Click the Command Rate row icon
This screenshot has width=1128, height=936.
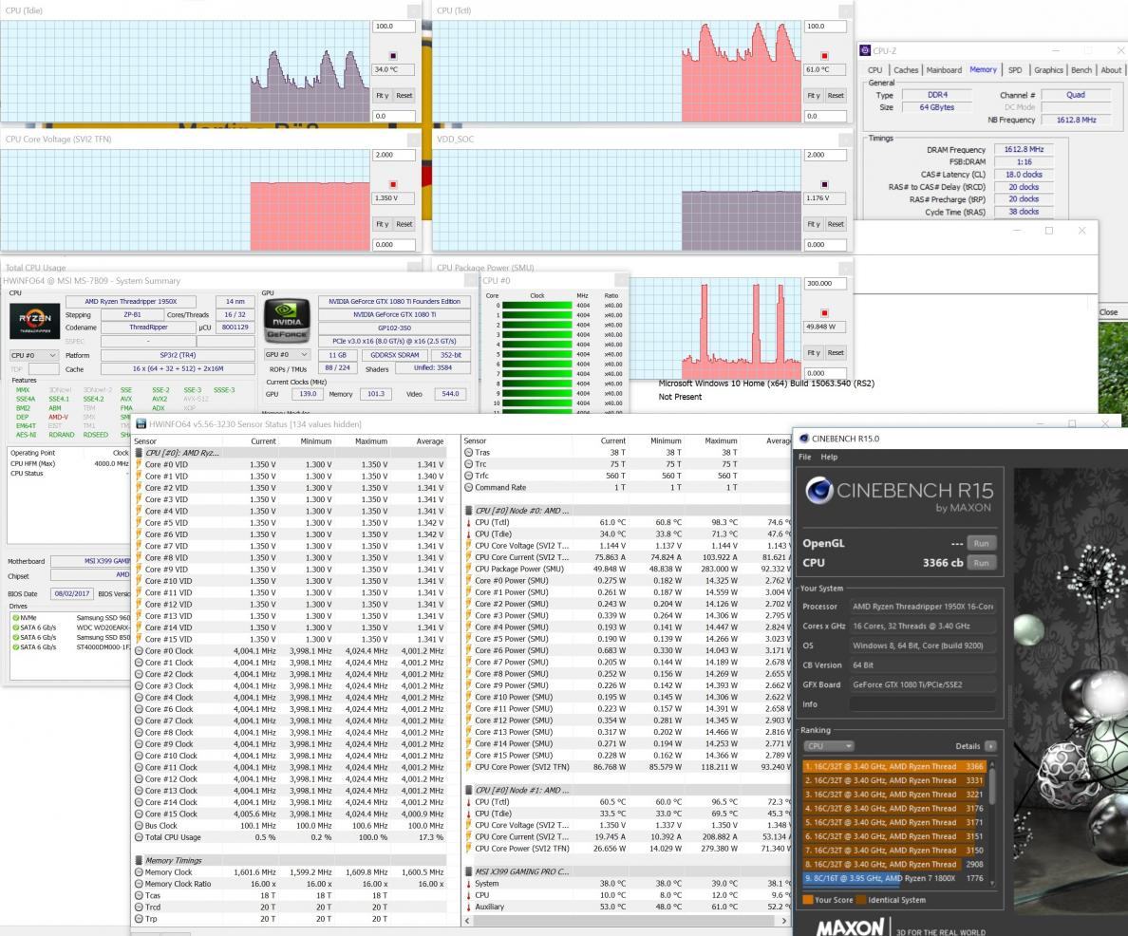(468, 488)
